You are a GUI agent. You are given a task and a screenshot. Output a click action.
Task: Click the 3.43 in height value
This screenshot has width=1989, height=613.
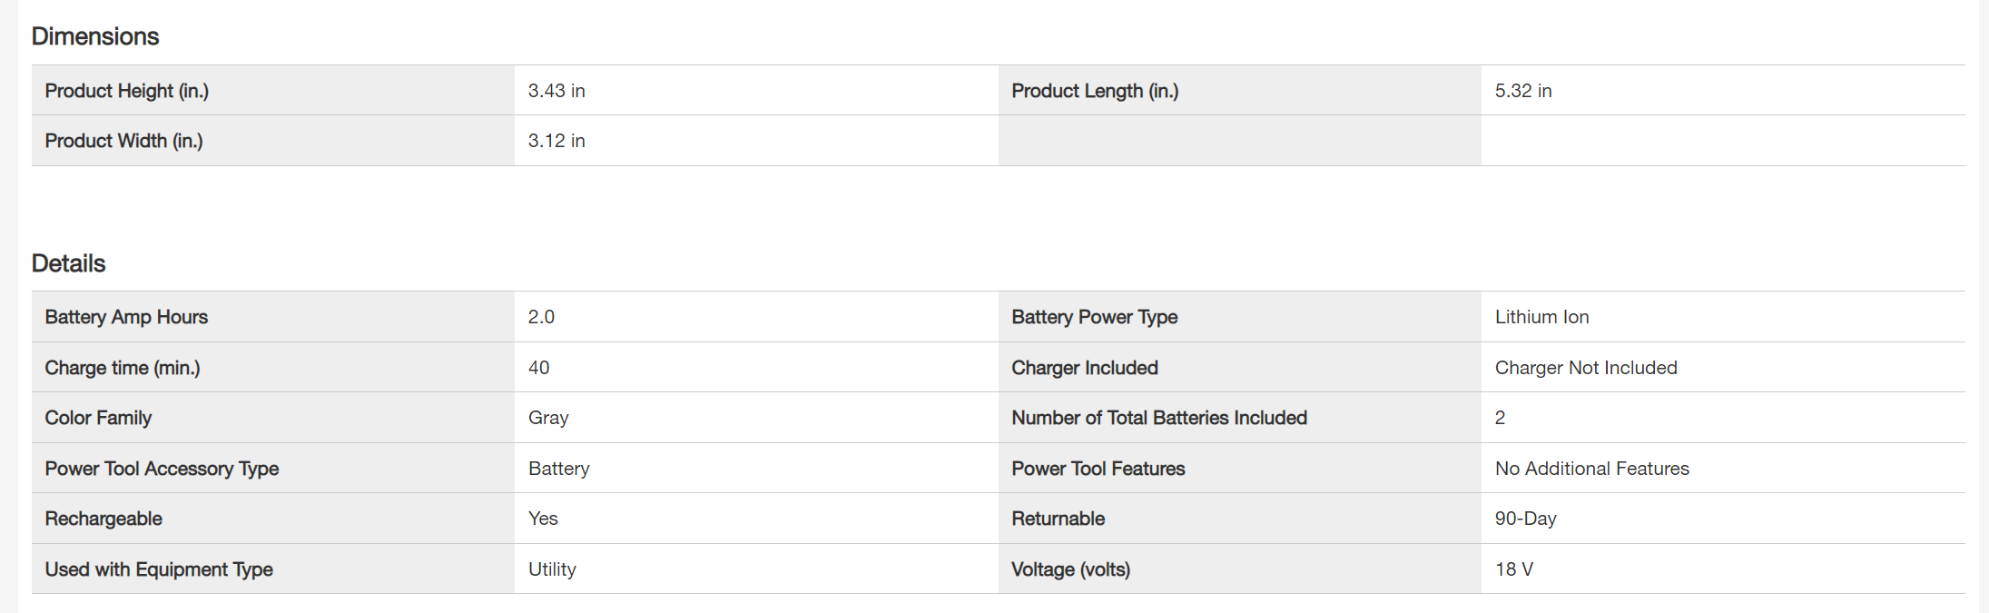(x=556, y=91)
